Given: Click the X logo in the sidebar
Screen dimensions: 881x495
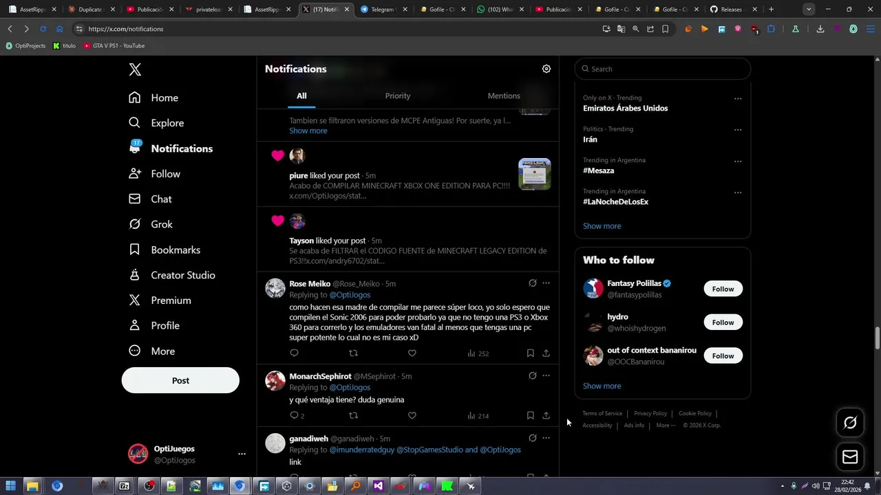Looking at the screenshot, I should point(135,69).
